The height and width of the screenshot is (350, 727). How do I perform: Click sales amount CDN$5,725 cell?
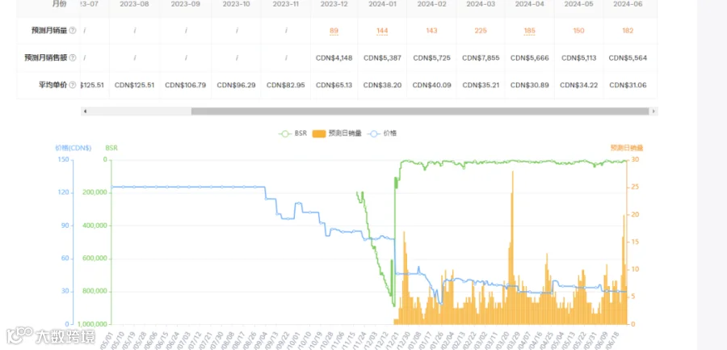tap(431, 58)
